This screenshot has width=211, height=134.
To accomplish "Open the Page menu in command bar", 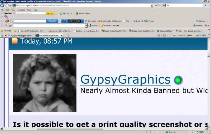I will coord(182,35).
